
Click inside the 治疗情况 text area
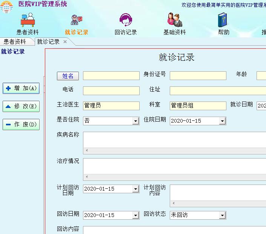[x=175, y=166]
